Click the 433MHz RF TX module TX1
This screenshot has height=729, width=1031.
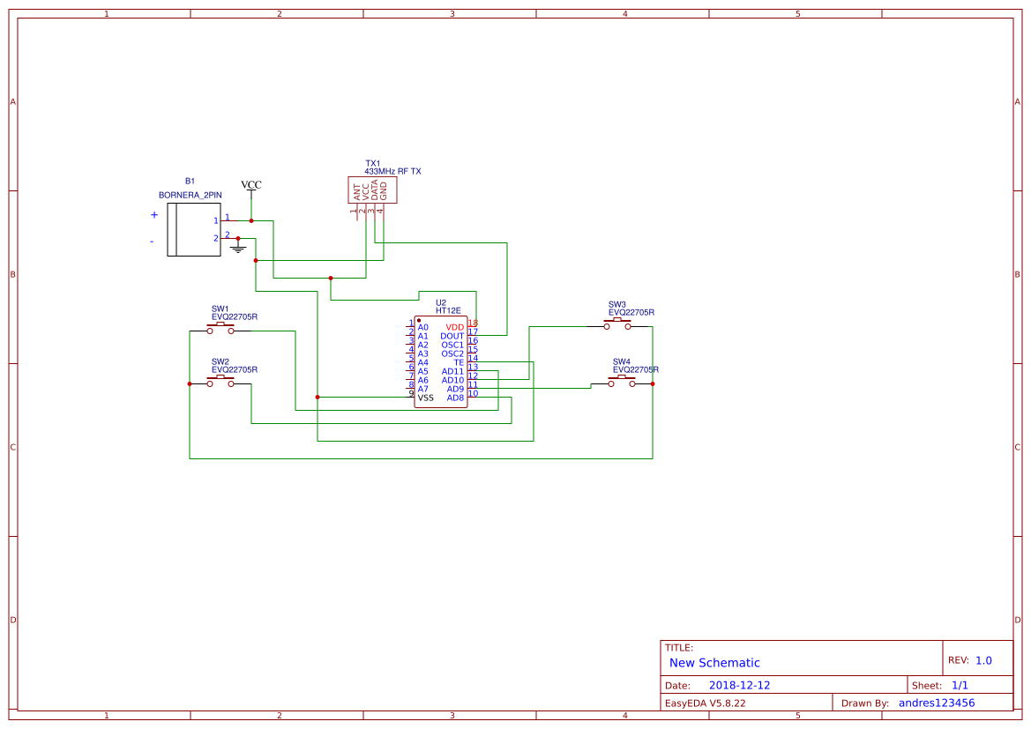tap(372, 190)
